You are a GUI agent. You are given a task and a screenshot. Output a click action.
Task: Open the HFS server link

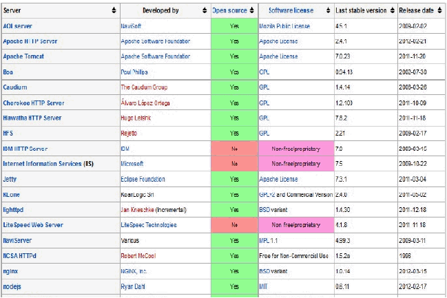(x=8, y=134)
